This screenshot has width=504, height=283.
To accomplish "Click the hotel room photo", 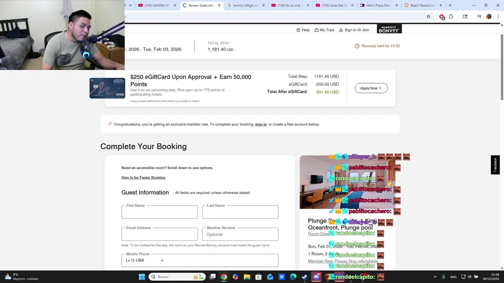I will coord(347,182).
